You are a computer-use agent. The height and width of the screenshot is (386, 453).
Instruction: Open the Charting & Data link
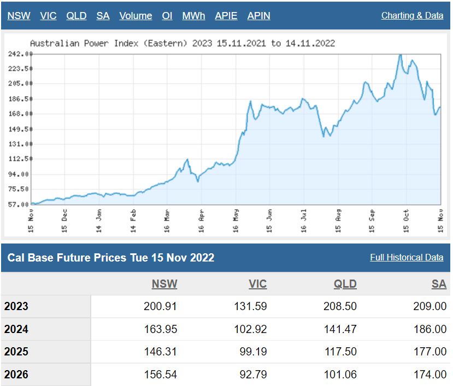pyautogui.click(x=412, y=16)
